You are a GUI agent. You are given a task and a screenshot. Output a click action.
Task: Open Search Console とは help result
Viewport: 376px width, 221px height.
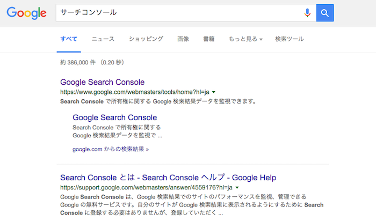coord(168,177)
